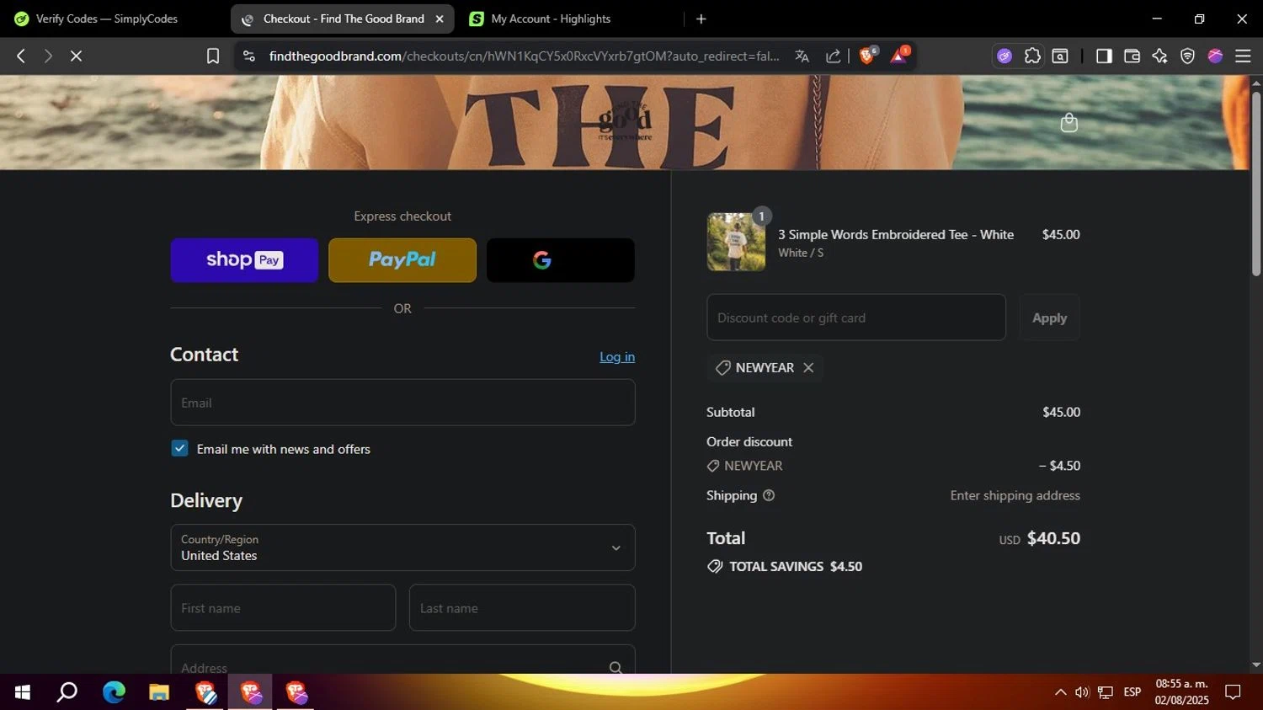This screenshot has height=710, width=1263.
Task: Open Brave Wallet icon
Action: tap(1132, 56)
